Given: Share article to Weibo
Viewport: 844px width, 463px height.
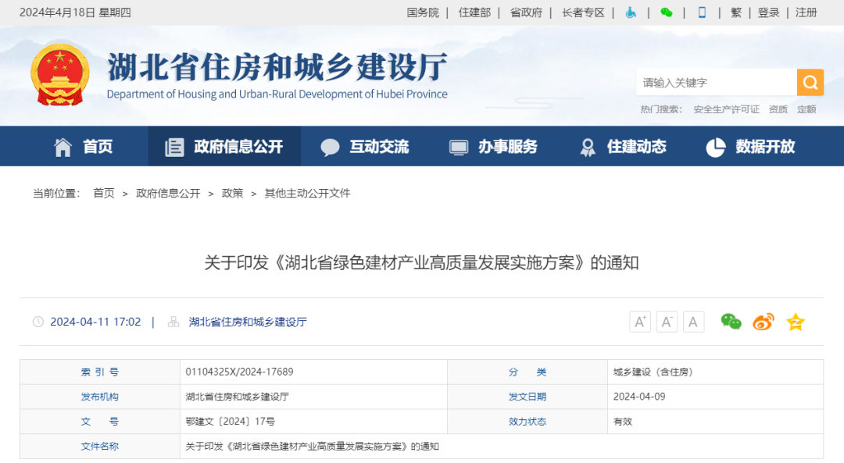Looking at the screenshot, I should coord(764,322).
